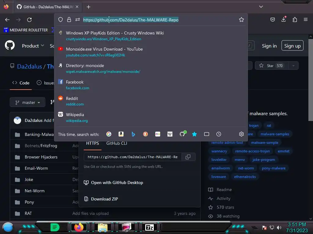This screenshot has height=234, width=313.
Task: Go back to the previous page
Action: point(7,20)
